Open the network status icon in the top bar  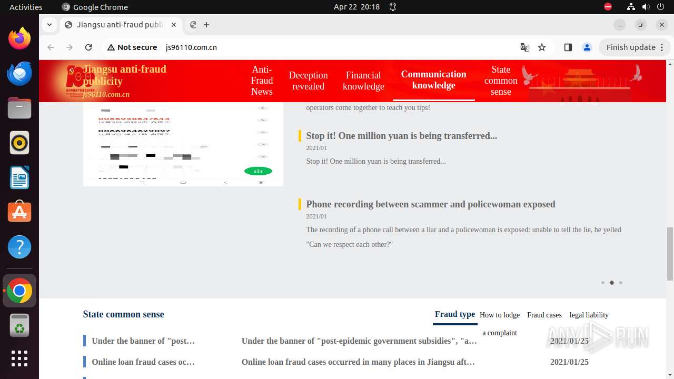point(631,7)
